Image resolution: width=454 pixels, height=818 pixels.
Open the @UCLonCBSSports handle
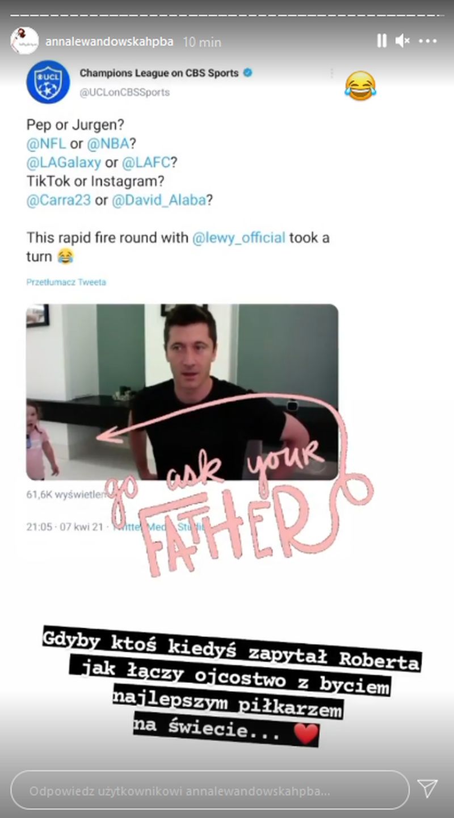click(124, 92)
